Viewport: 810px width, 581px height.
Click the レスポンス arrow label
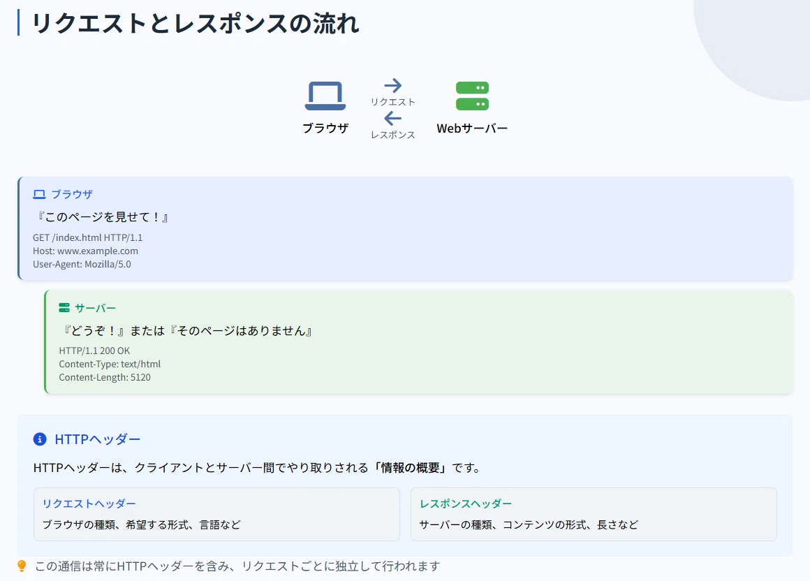[393, 135]
